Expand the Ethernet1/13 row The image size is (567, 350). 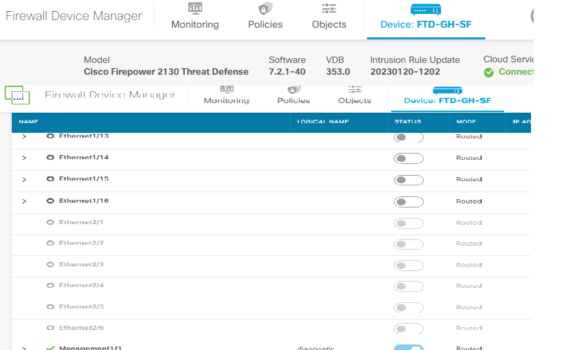24,136
